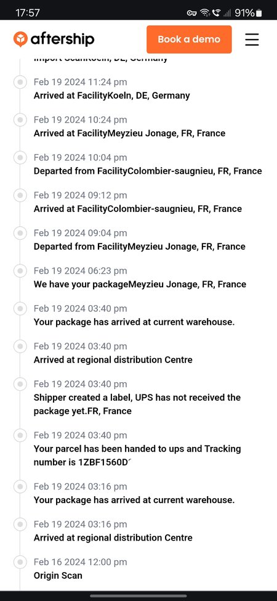Click the Arrived at FacilityColombier-saugnieu event marker
This screenshot has width=277, height=601.
20,195
